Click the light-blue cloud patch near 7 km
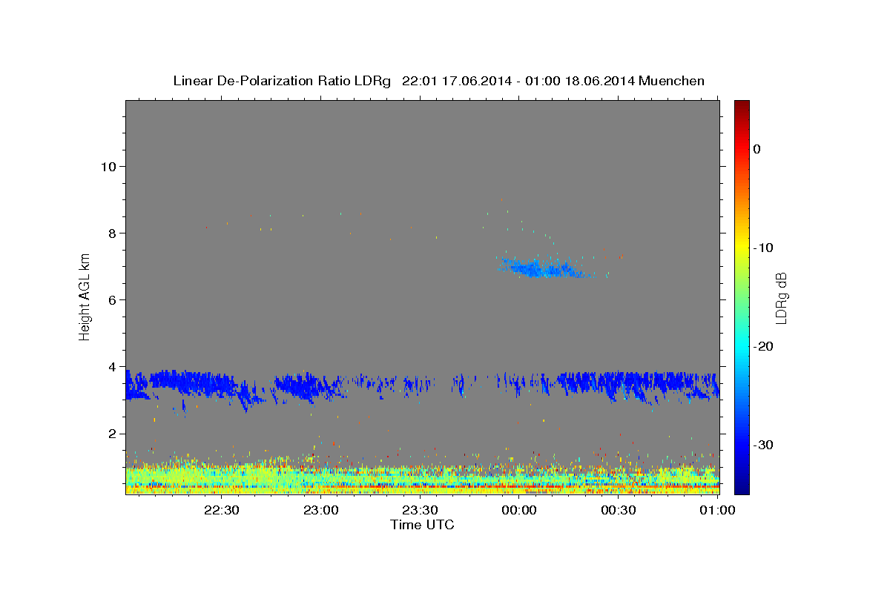Image resolution: width=890 pixels, height=593 pixels. tap(545, 268)
